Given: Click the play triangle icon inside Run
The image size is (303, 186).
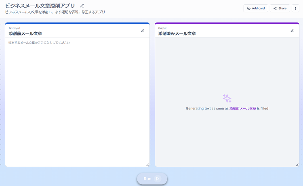Looking at the screenshot, I should 158,179.
